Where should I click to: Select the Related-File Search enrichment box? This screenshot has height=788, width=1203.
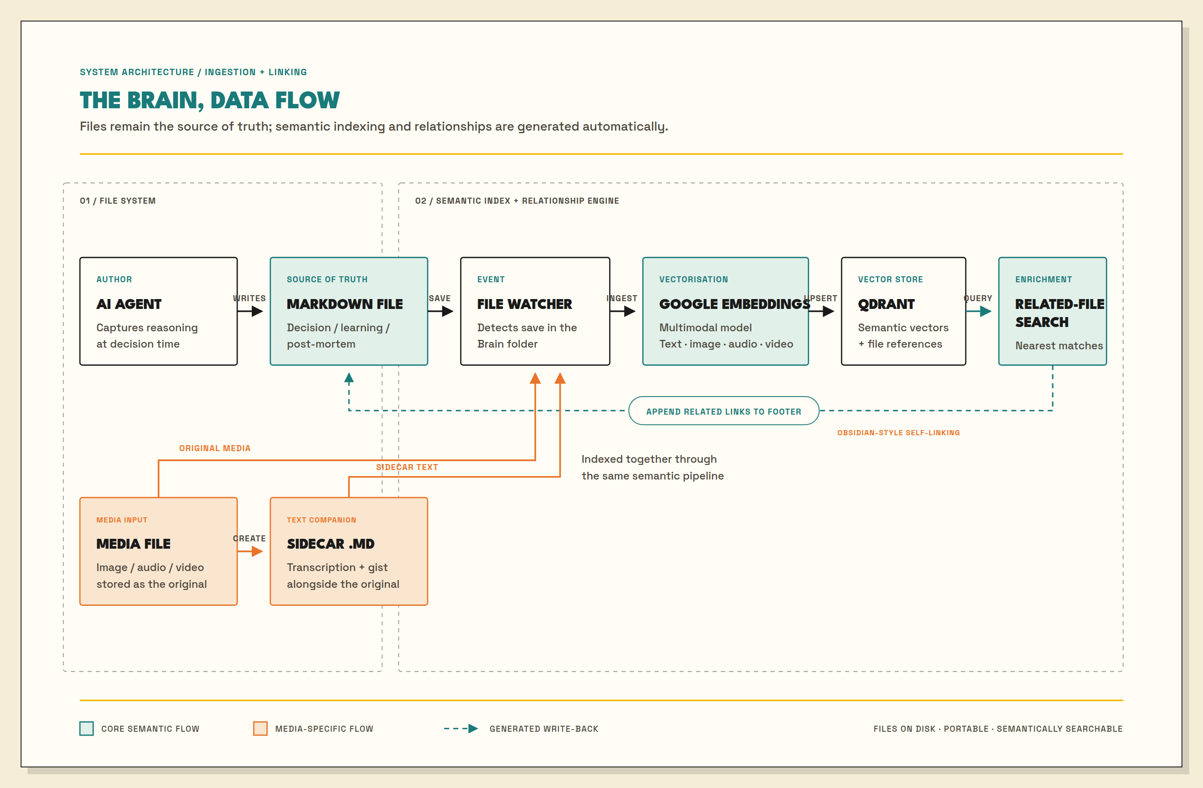click(x=1052, y=312)
